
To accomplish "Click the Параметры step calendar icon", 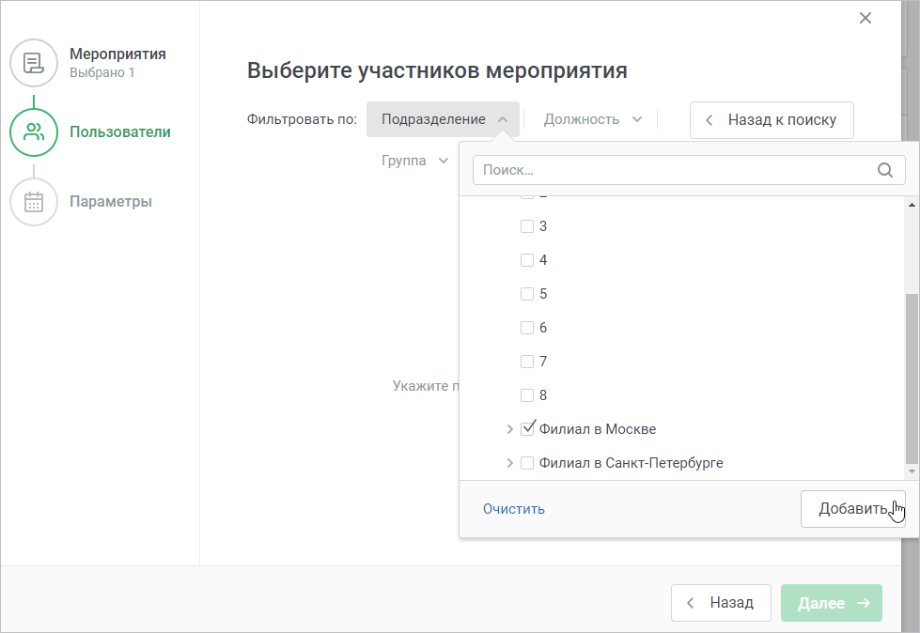I will tap(34, 202).
